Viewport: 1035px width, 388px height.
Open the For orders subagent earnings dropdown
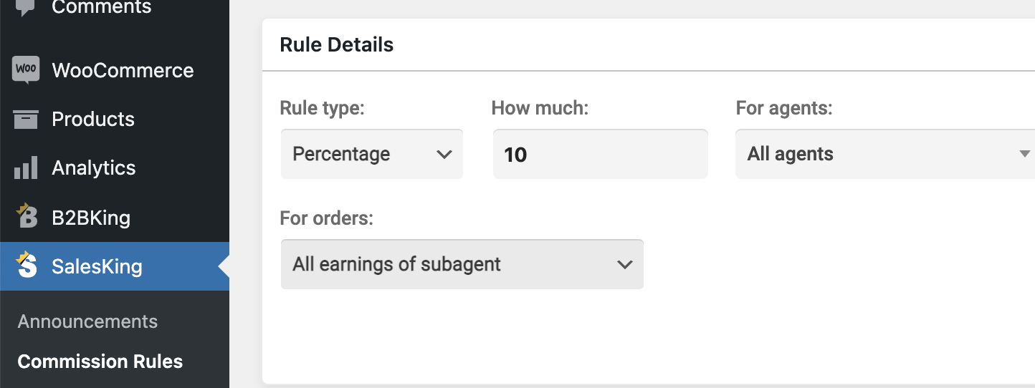[x=462, y=264]
